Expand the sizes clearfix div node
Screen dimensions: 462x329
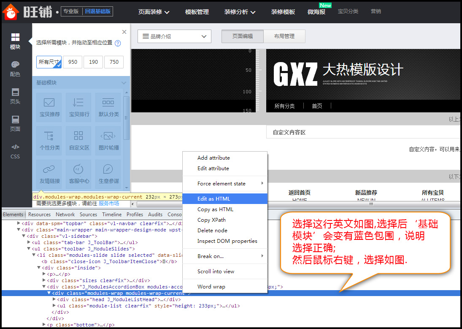coord(44,280)
